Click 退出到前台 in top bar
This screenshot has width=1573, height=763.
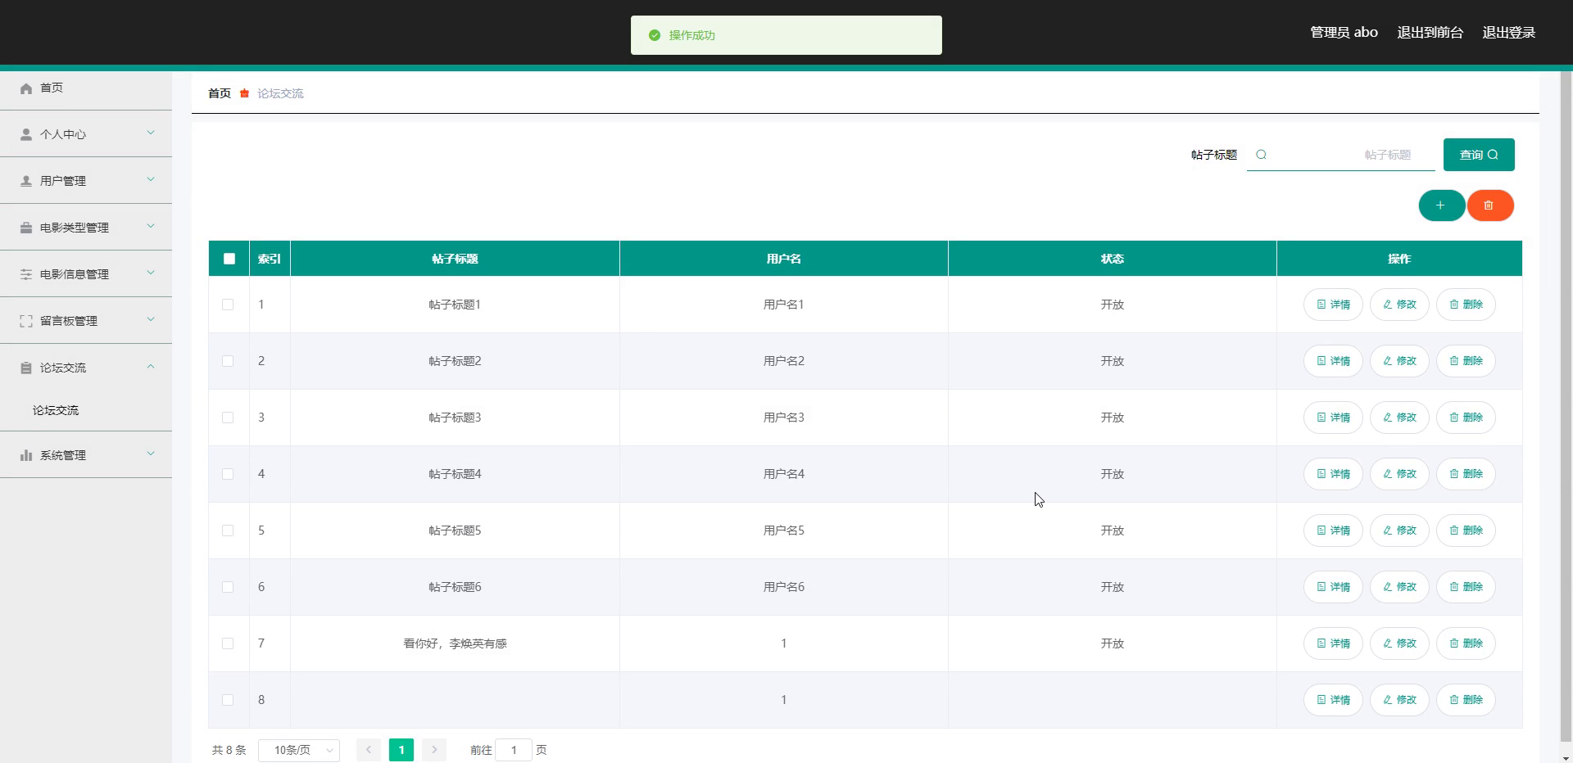click(x=1430, y=33)
